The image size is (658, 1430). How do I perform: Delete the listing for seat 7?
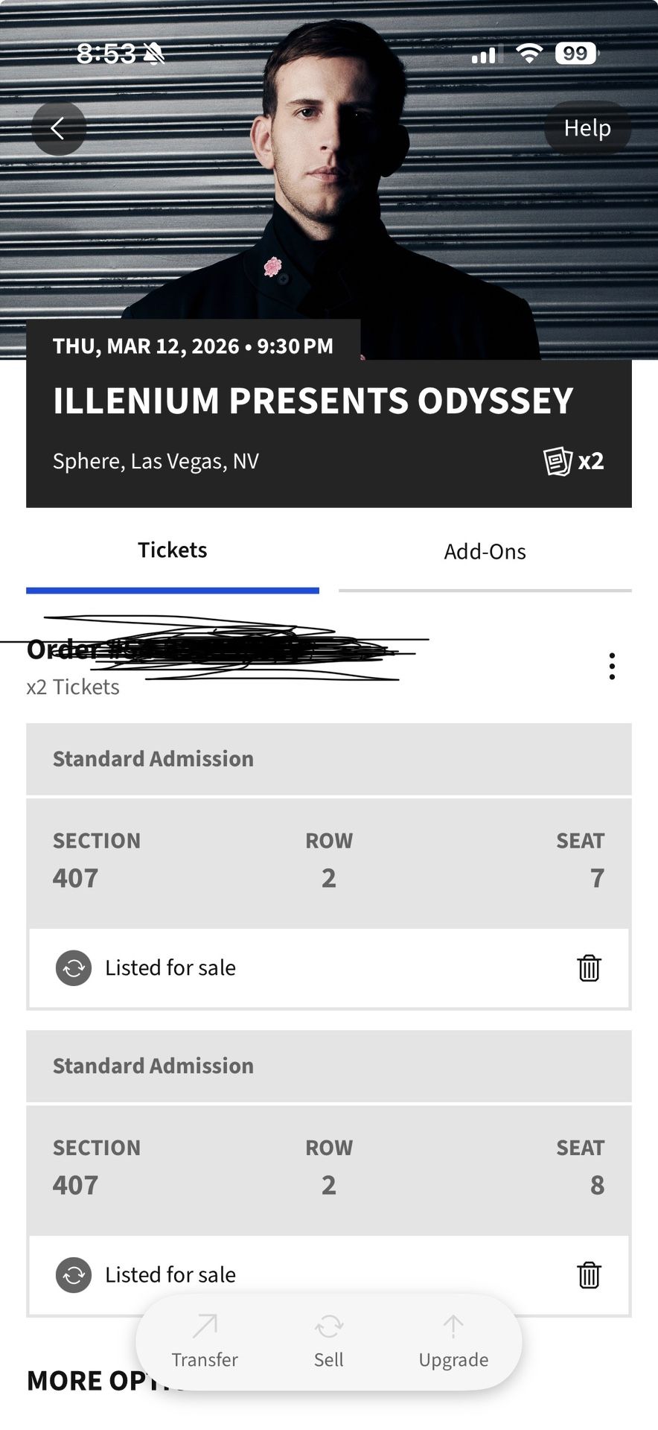pyautogui.click(x=589, y=967)
